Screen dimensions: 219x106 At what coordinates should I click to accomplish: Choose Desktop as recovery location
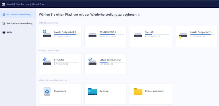[x=105, y=94]
